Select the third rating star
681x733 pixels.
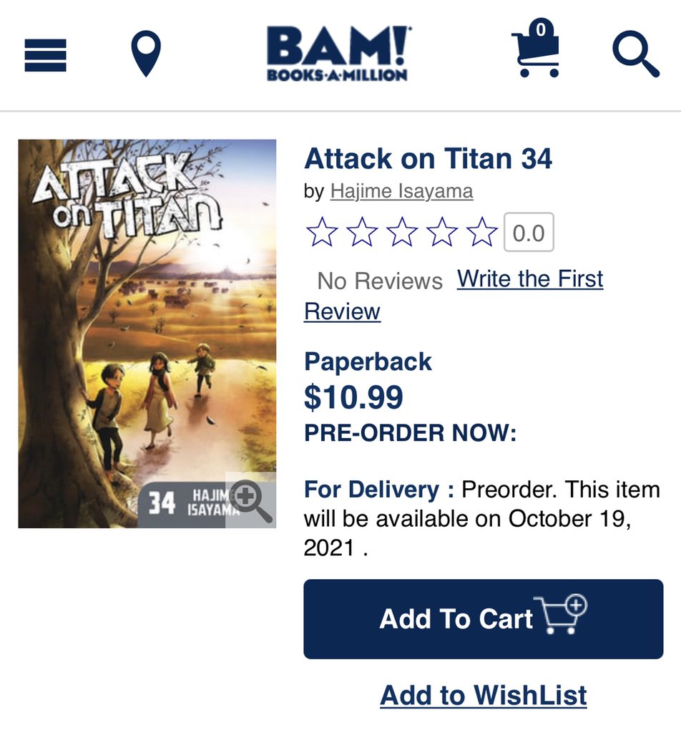[402, 232]
